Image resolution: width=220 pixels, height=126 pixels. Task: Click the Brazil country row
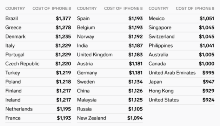(x=38, y=19)
